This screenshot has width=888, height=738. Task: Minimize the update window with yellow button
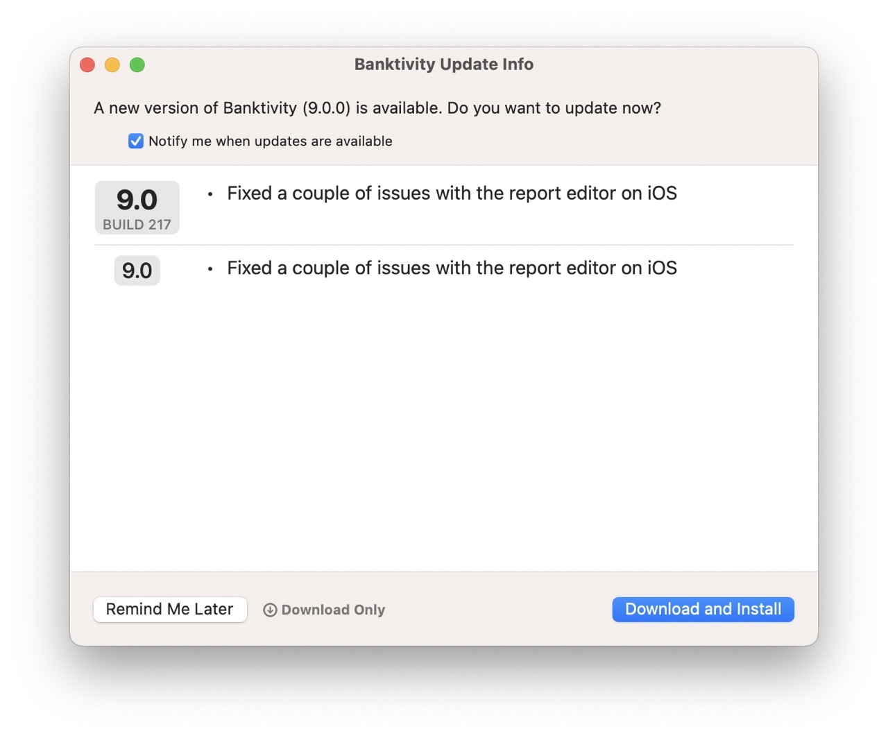pyautogui.click(x=112, y=65)
